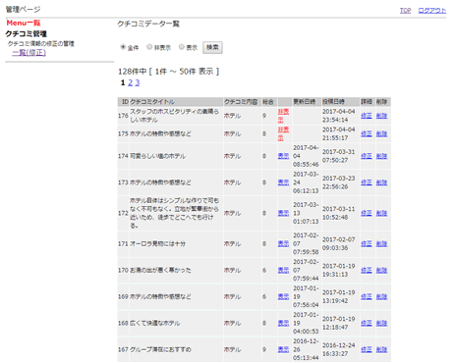Select the 非表示 radio button
The image size is (456, 362).
(149, 47)
